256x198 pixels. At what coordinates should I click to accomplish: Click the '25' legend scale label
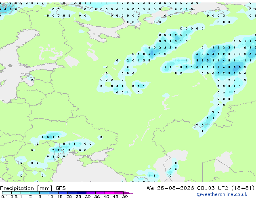click(x=78, y=196)
